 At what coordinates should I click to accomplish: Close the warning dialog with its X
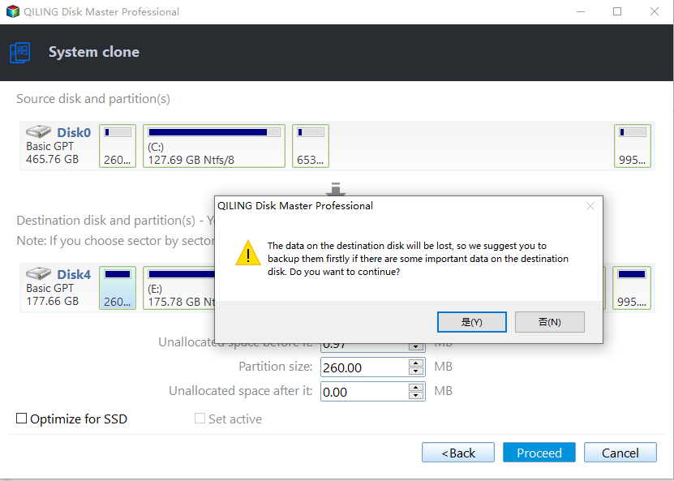590,206
